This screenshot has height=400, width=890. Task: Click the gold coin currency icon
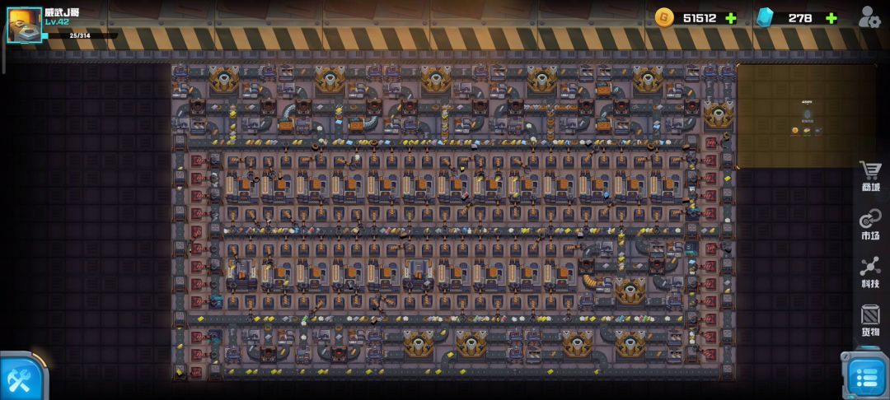pos(664,17)
